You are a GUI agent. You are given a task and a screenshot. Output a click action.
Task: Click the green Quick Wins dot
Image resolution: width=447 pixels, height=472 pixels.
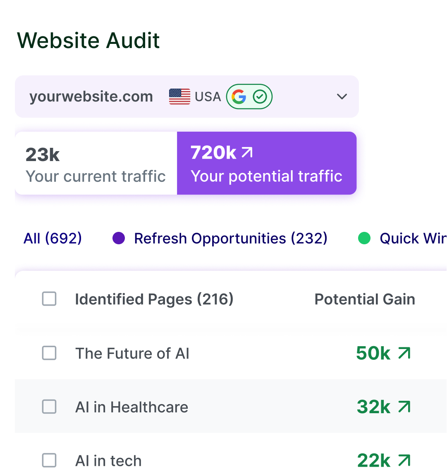point(364,238)
